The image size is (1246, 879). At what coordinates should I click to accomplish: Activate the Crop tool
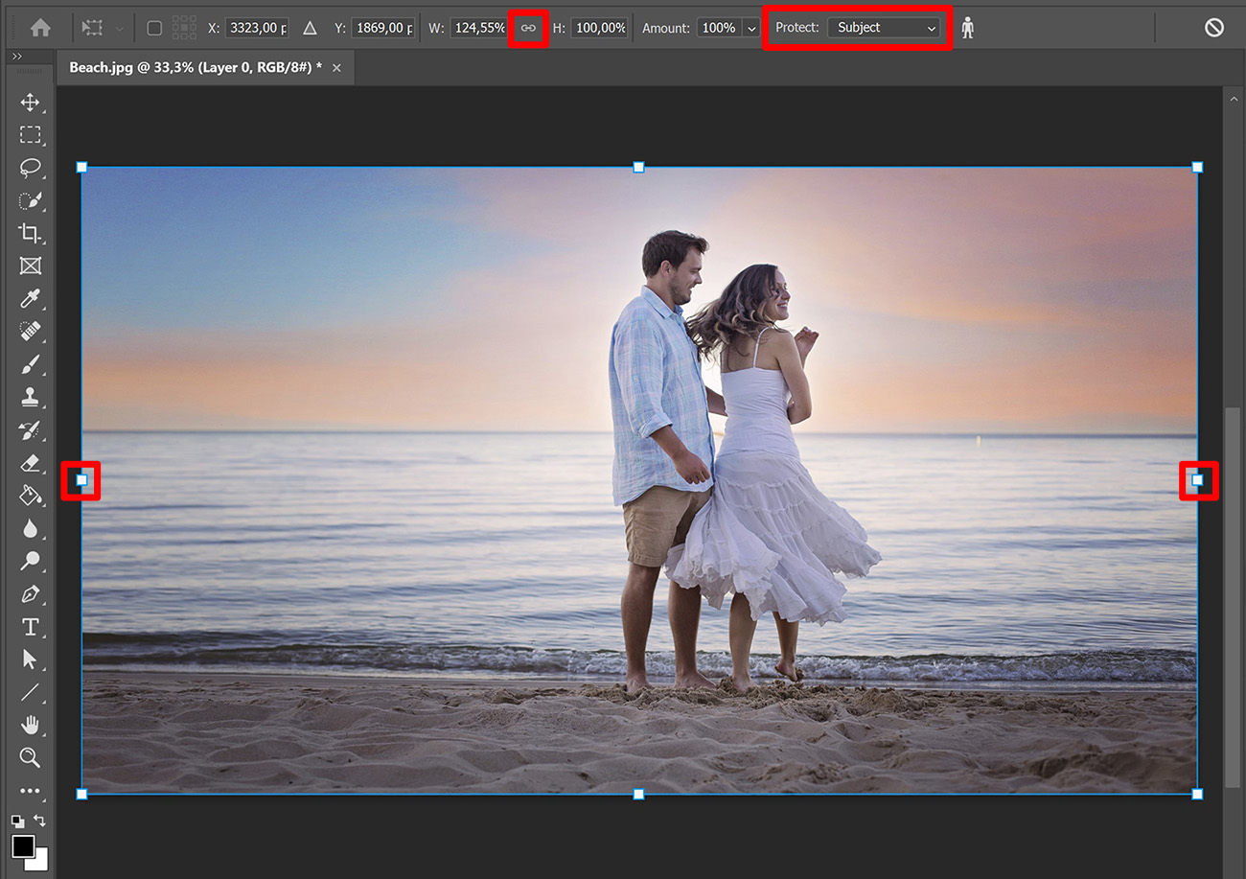[30, 233]
